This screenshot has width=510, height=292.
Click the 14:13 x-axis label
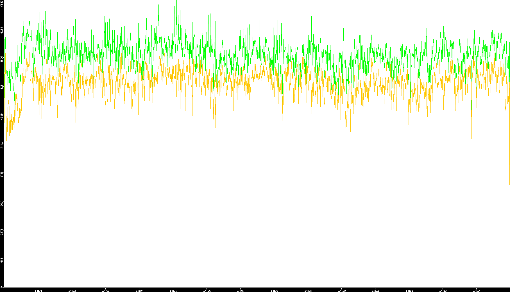(443, 291)
